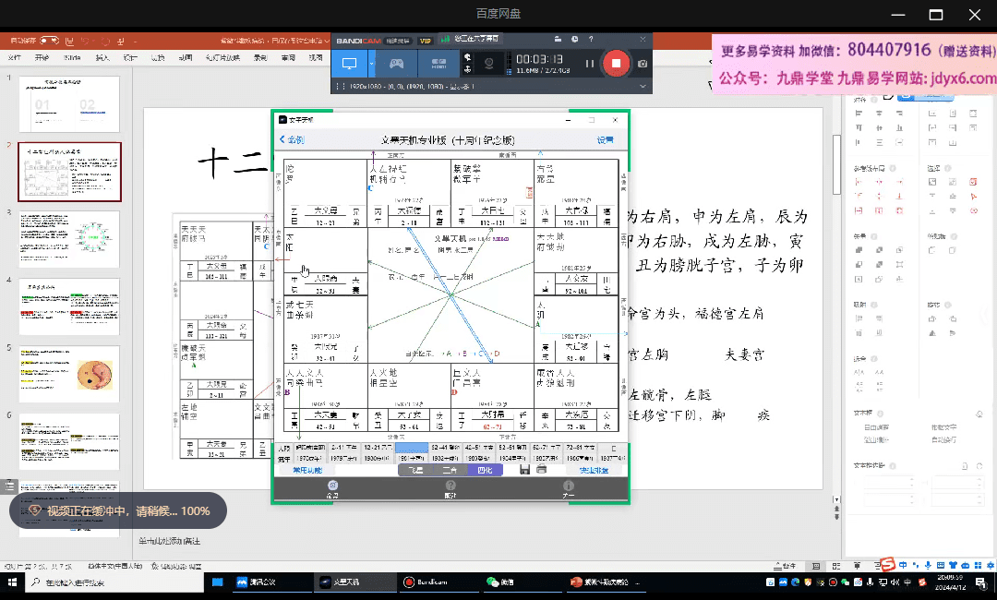The height and width of the screenshot is (600, 997).
Task: Print the chart via the printer icon
Action: [x=541, y=471]
